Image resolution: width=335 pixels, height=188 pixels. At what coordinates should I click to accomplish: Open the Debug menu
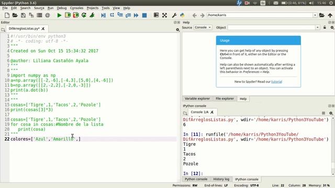click(62, 8)
